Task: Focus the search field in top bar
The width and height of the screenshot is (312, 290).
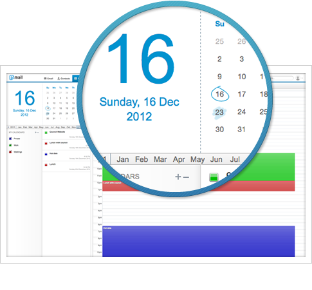Action: pos(282,78)
